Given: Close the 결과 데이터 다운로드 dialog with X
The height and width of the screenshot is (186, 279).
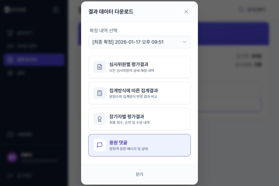Looking at the screenshot, I should coord(186,12).
